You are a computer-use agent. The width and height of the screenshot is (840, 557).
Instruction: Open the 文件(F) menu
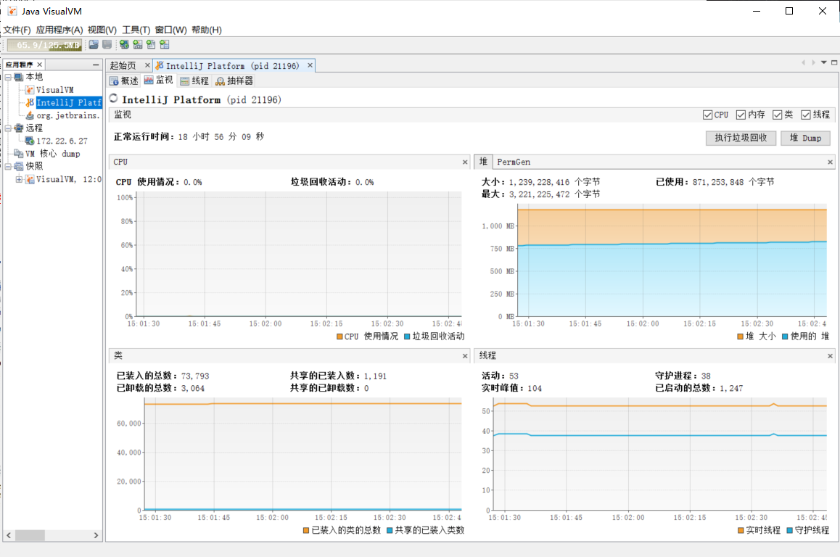coord(17,30)
